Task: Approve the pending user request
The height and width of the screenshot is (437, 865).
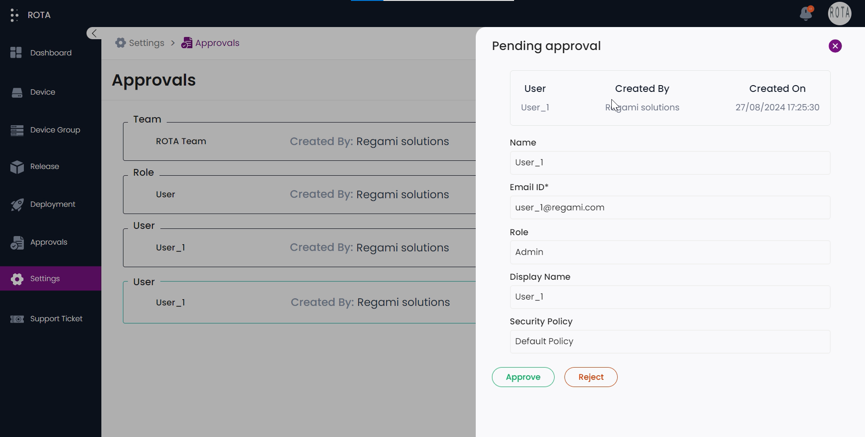Action: [523, 377]
